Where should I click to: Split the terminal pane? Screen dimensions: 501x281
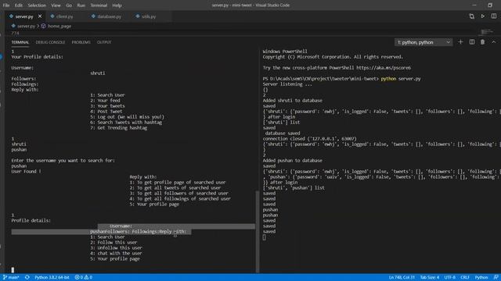coord(471,42)
